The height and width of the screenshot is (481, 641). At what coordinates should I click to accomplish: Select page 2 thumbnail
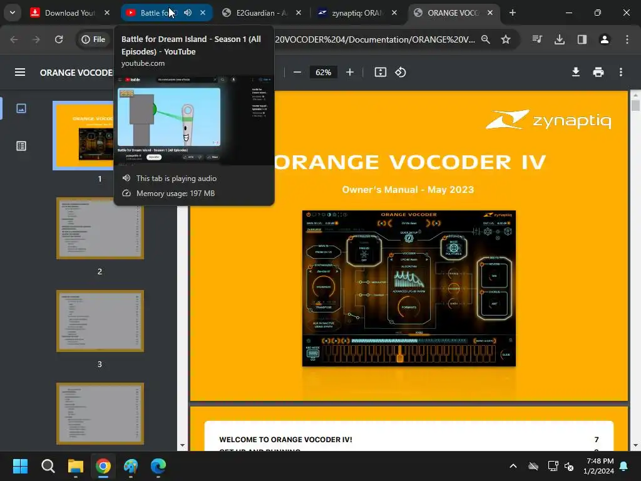point(100,228)
